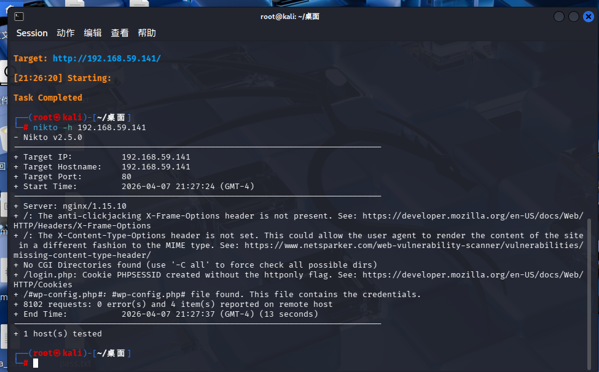Open the 编辑 menu
Viewport: 599px width, 372px height.
pyautogui.click(x=93, y=33)
